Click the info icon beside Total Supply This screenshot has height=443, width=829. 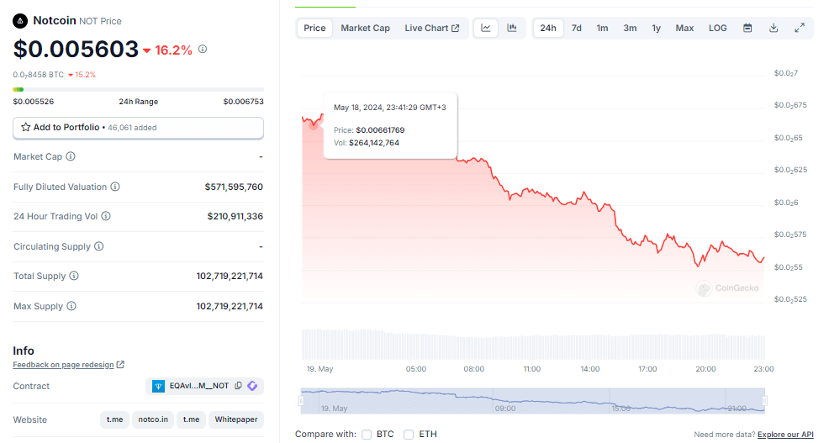[x=74, y=276]
